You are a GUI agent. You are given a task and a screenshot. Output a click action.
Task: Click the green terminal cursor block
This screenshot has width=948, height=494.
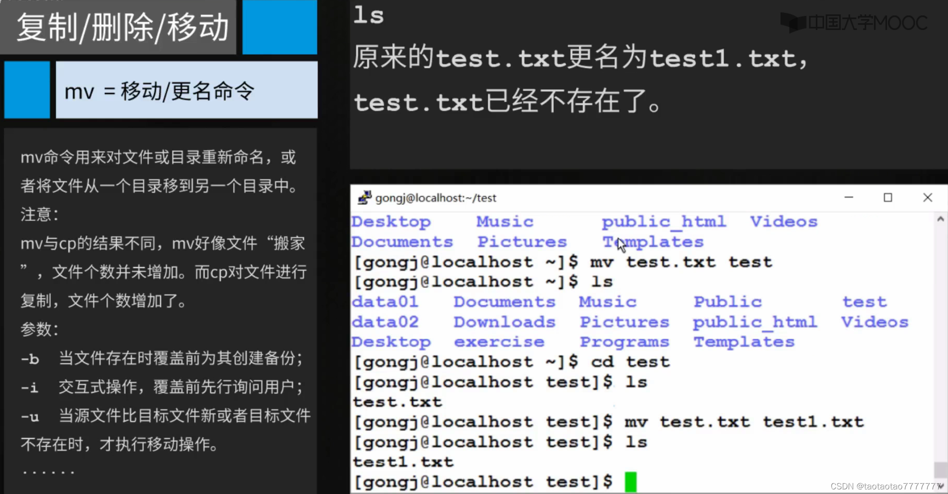[x=631, y=482]
